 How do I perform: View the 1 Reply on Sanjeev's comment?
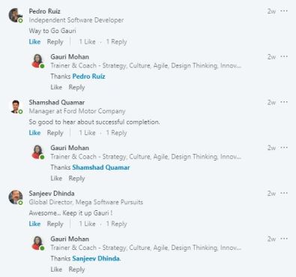click(x=116, y=224)
